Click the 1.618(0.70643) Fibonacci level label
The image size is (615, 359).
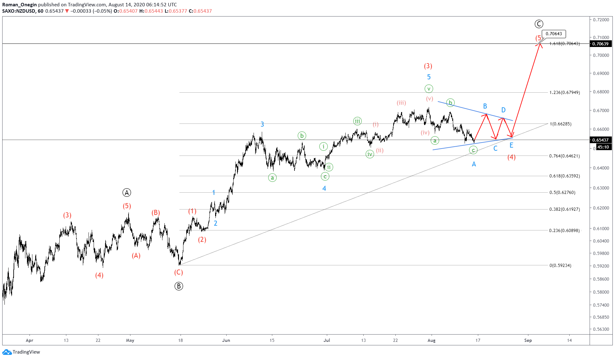[565, 43]
